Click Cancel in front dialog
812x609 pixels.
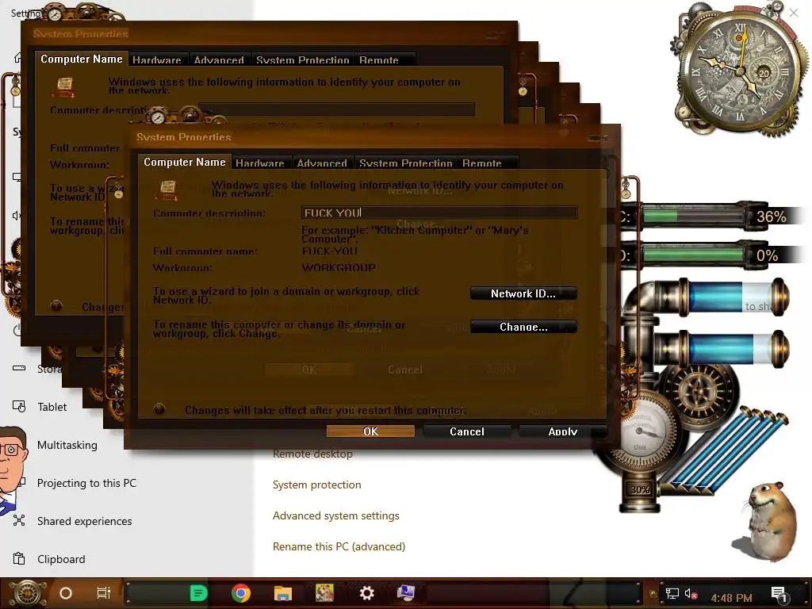(x=466, y=431)
